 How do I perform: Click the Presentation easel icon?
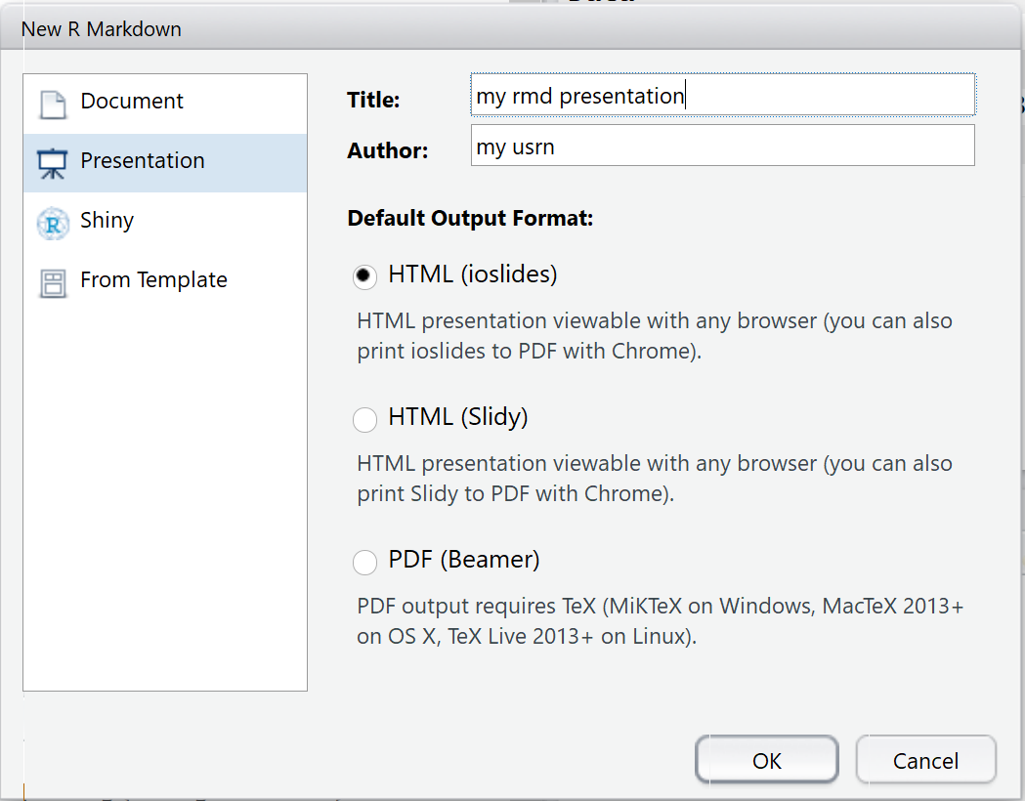point(51,160)
